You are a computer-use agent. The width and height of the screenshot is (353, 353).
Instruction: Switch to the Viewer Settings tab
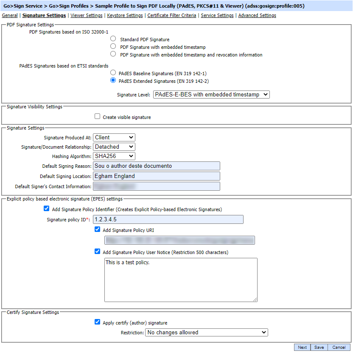87,15
